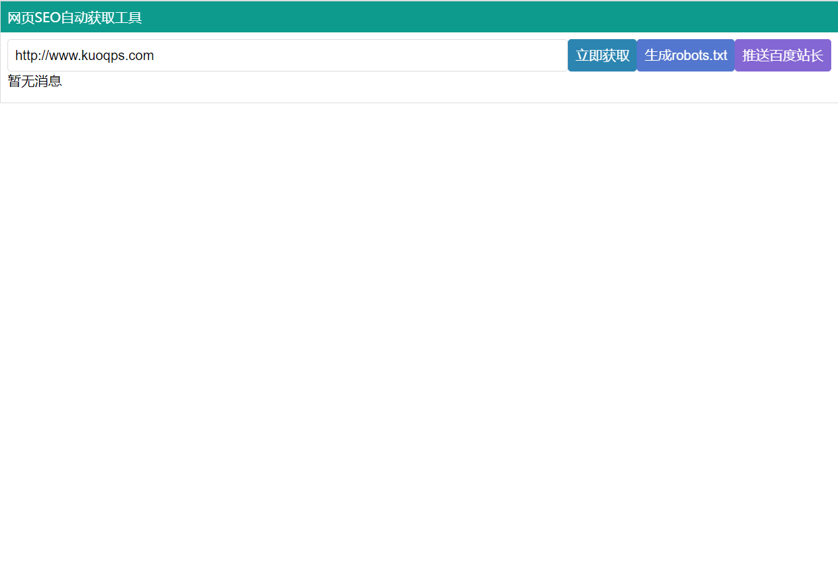The image size is (838, 568).
Task: Fetch SEO info with blue 立即获取 button
Action: (x=602, y=55)
